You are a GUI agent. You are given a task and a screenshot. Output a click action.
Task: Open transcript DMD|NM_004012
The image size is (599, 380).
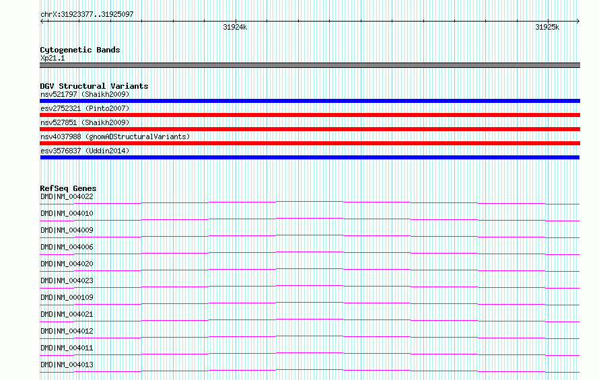tap(67, 331)
